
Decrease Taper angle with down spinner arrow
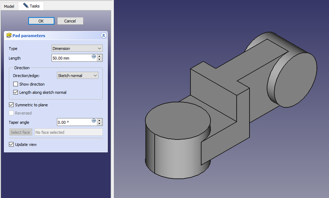(100, 124)
